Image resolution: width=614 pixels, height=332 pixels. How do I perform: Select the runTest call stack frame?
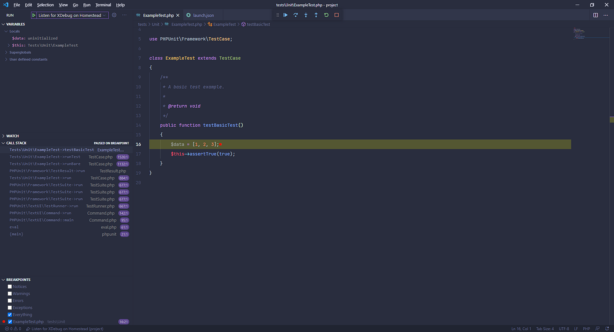66,157
